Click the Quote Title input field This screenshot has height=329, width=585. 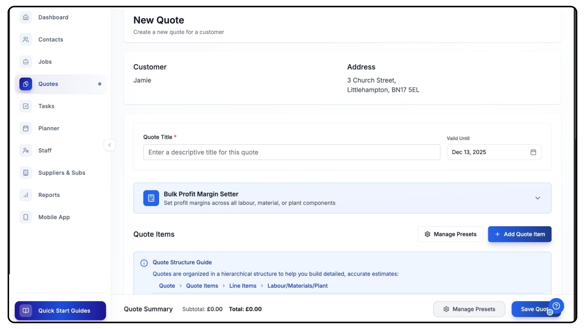click(292, 152)
